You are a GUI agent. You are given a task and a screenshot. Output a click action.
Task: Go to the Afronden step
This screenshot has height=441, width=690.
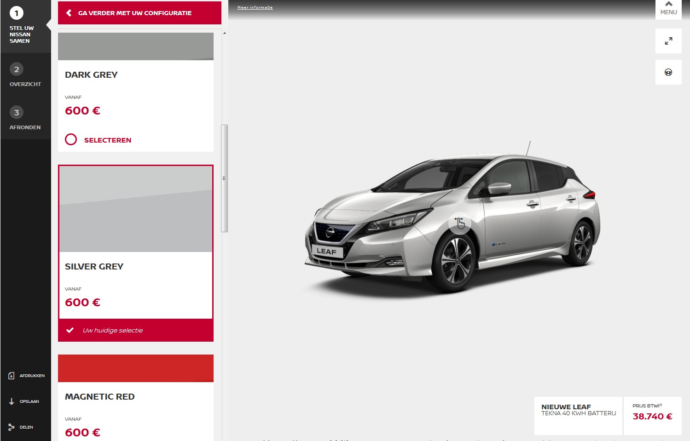coord(25,127)
